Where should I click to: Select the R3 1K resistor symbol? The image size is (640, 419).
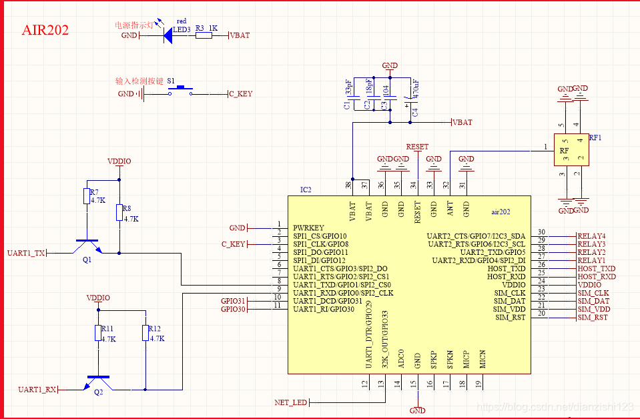(x=204, y=35)
